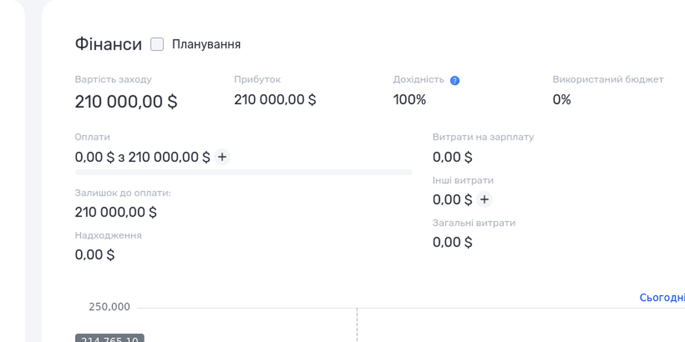Viewport: 685px width, 342px height.
Task: Click the Залишок до оплати label
Action: (123, 193)
